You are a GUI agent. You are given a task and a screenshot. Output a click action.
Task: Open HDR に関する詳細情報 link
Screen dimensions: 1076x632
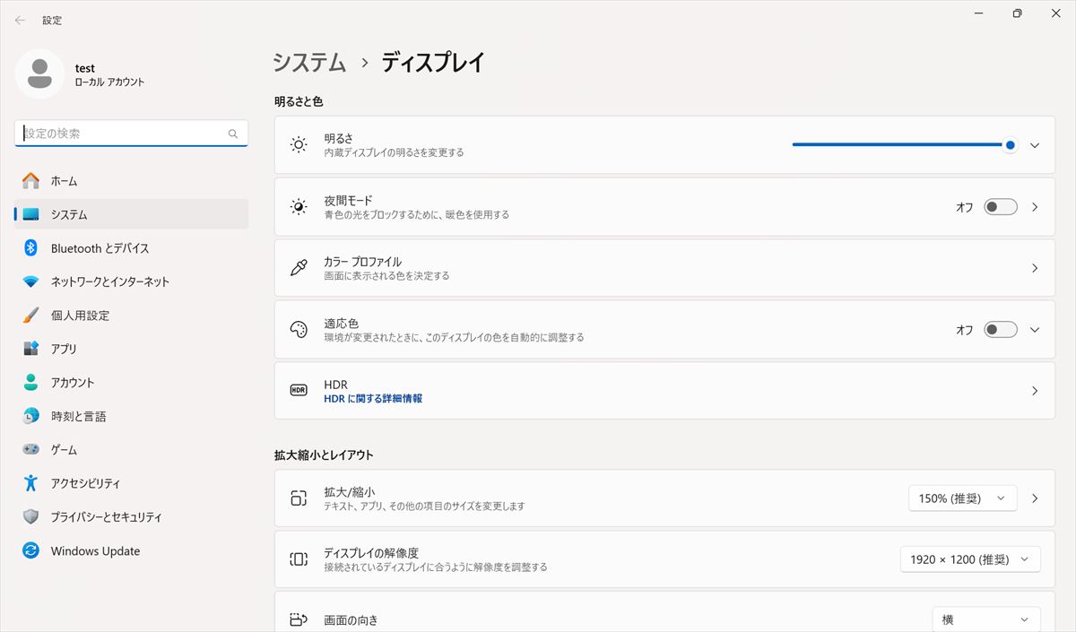(x=373, y=398)
